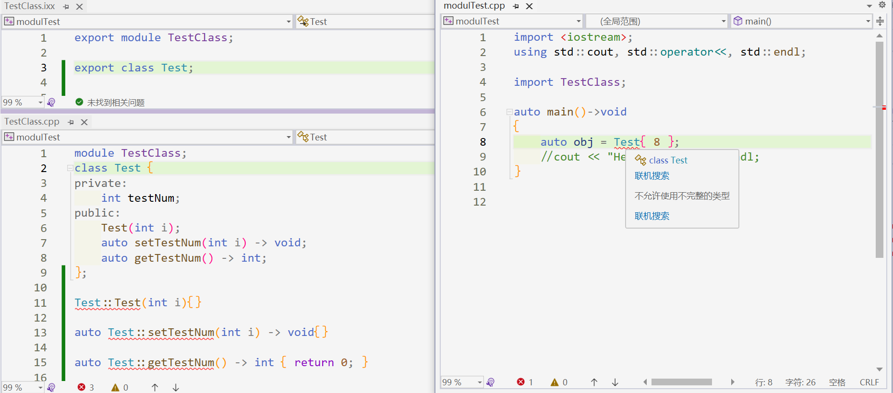Click the underlined Test in line 8
The height and width of the screenshot is (393, 893).
click(x=627, y=142)
